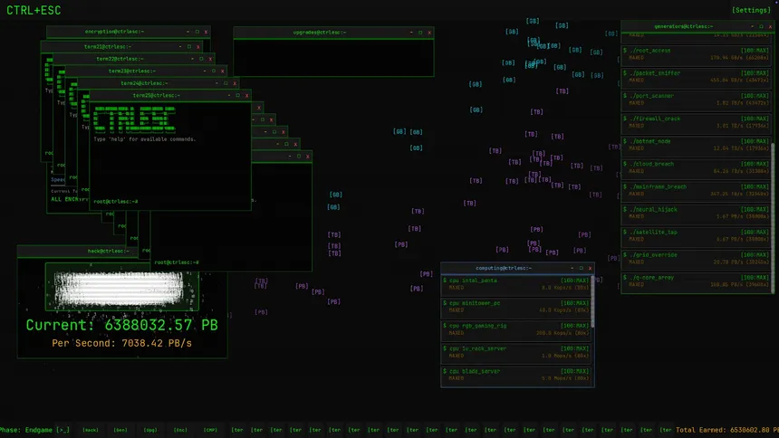Close the computing@ctrlesc window
This screenshot has height=438, width=779.
tap(590, 268)
